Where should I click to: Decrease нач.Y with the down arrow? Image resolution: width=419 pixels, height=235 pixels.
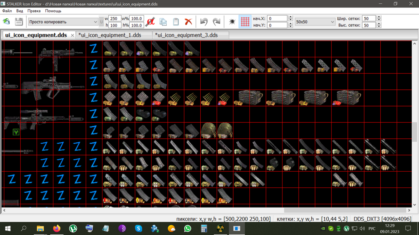[290, 26]
